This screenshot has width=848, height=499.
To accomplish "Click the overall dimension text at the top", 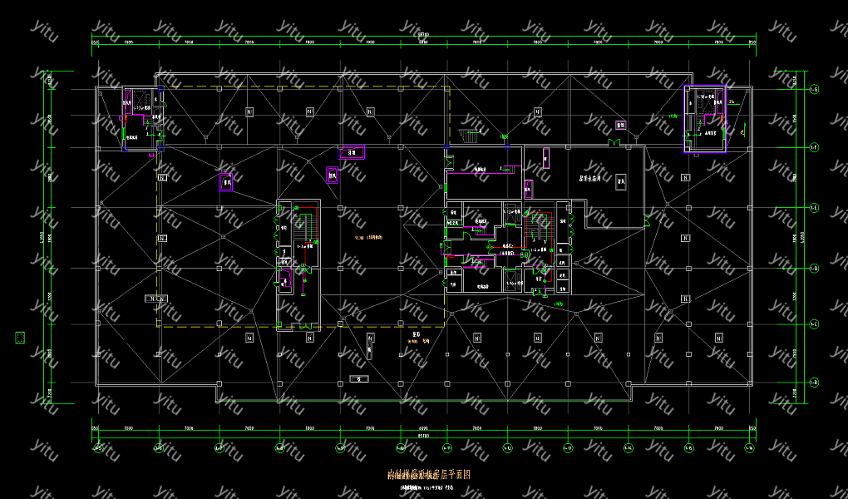I will click(422, 34).
